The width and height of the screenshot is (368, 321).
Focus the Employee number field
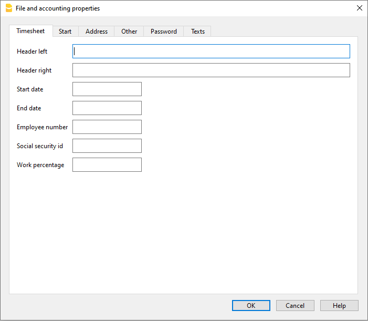107,127
